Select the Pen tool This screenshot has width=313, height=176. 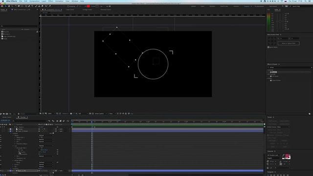click(x=29, y=6)
